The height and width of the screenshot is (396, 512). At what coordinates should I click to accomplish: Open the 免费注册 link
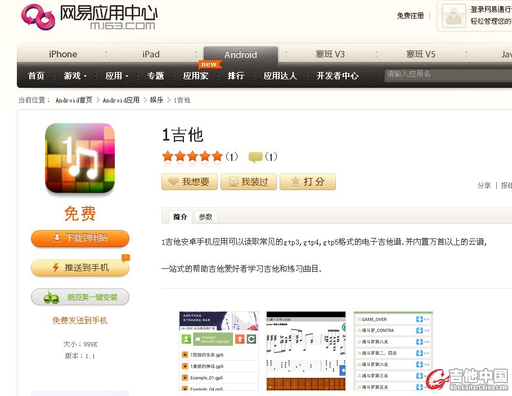pyautogui.click(x=410, y=16)
